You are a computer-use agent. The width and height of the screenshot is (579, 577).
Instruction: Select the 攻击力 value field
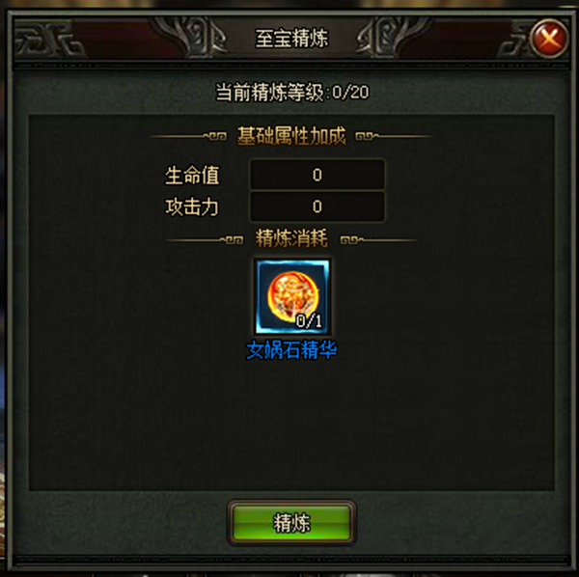click(317, 206)
